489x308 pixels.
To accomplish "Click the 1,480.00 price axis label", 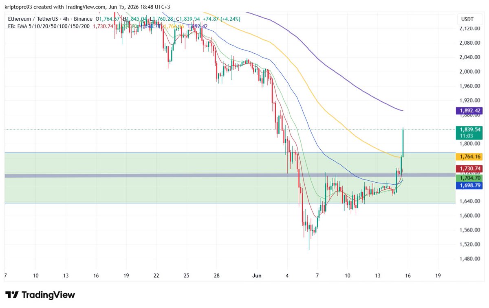I will click(469, 259).
